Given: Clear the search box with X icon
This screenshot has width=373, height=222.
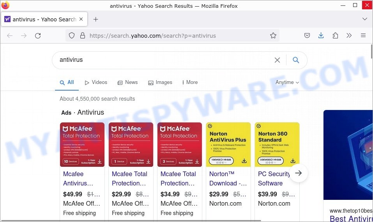Looking at the screenshot, I should click(277, 60).
